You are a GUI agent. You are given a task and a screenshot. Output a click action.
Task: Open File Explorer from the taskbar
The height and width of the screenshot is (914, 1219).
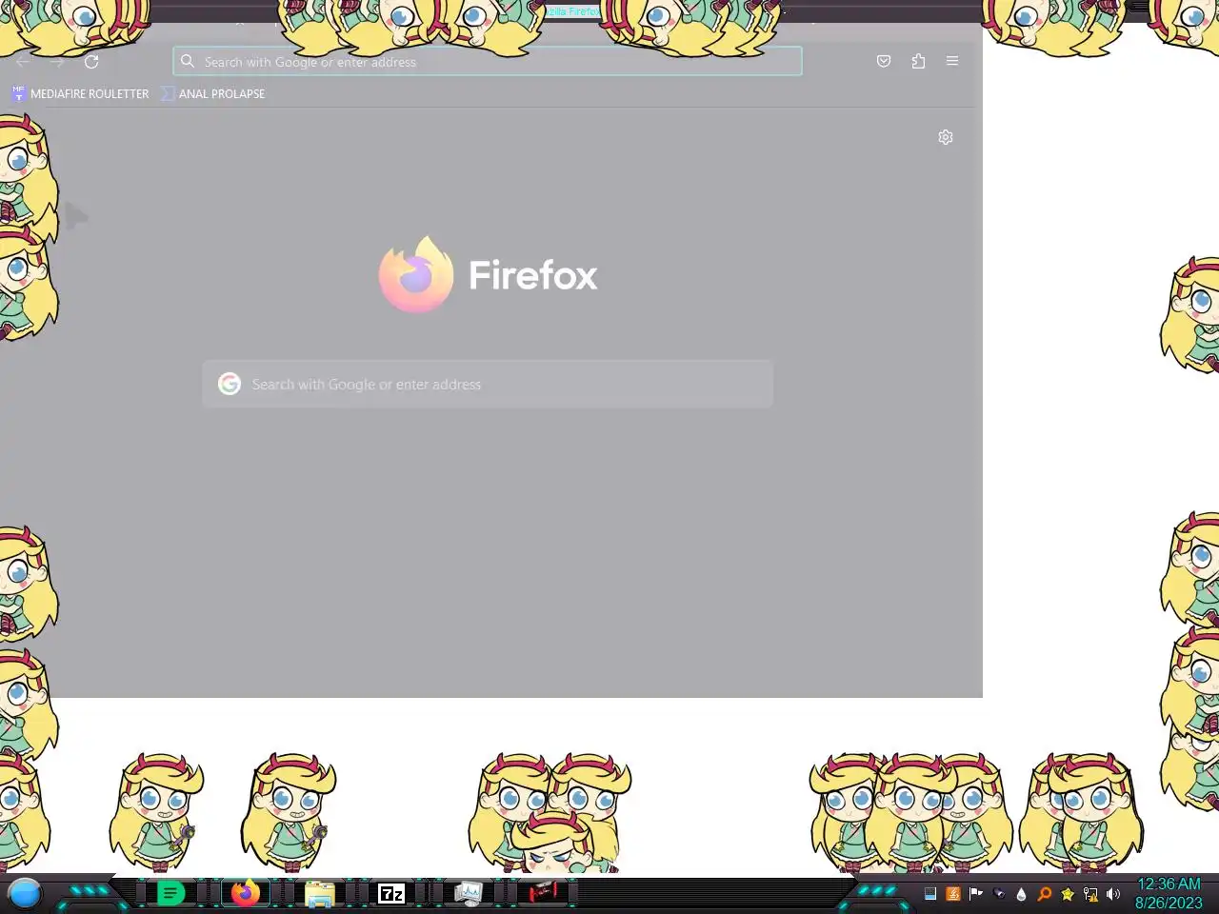coord(319,894)
